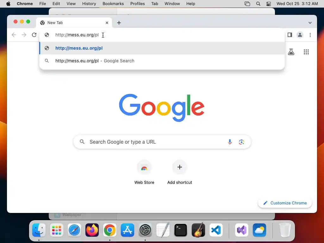This screenshot has height=243, width=324.
Task: Open the History menu
Action: click(89, 4)
